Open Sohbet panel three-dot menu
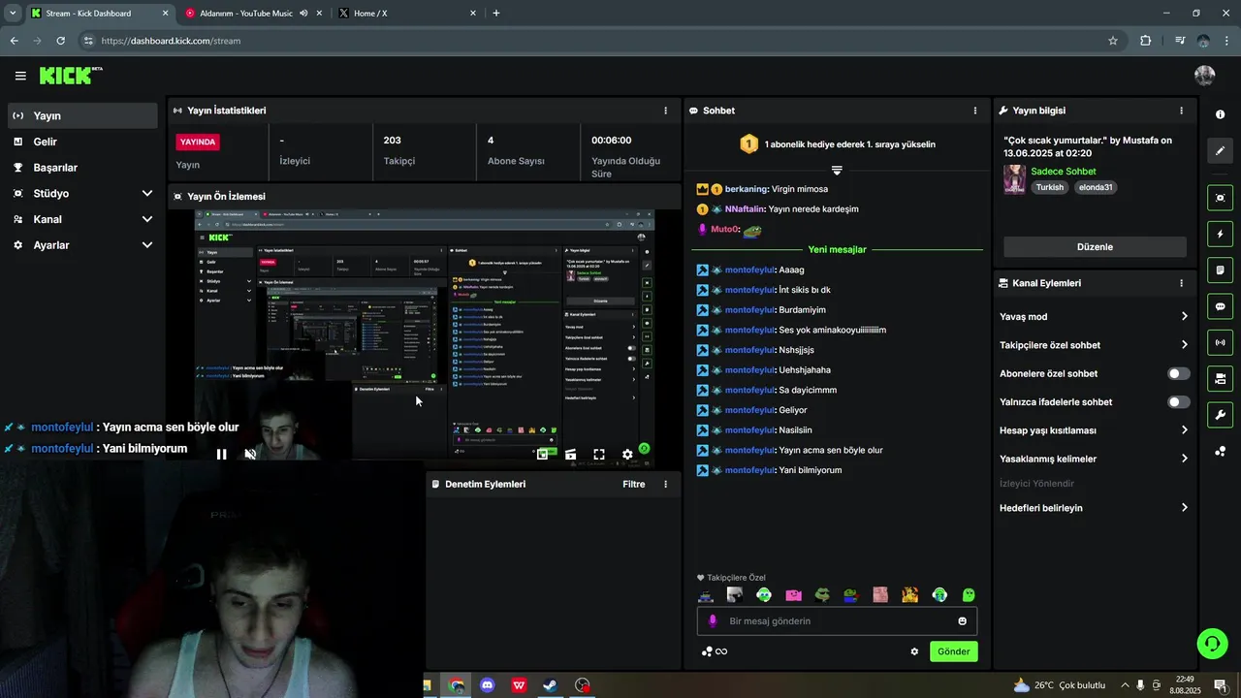Viewport: 1241px width, 698px height. point(975,111)
